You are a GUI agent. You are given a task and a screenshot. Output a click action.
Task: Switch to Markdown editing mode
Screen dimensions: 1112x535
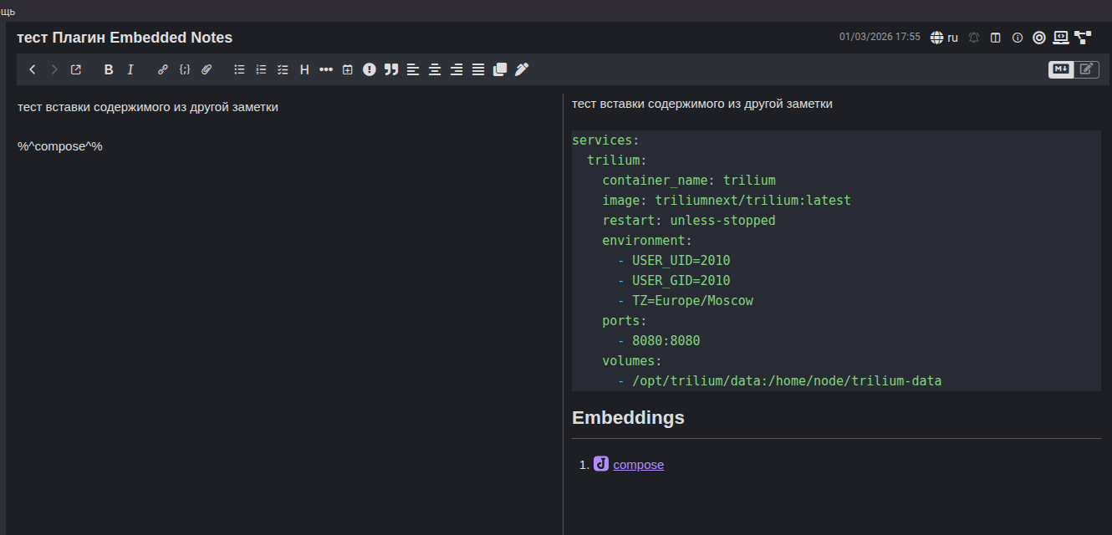(x=1061, y=69)
